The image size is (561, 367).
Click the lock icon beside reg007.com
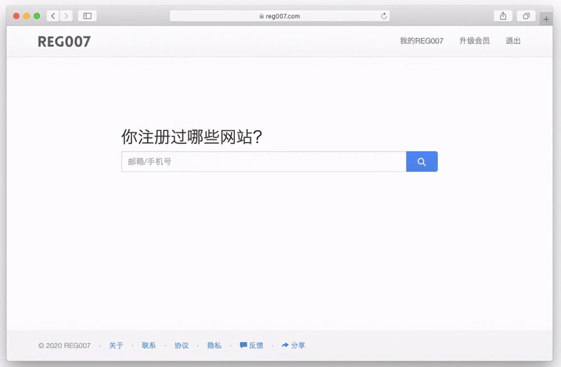(x=262, y=16)
